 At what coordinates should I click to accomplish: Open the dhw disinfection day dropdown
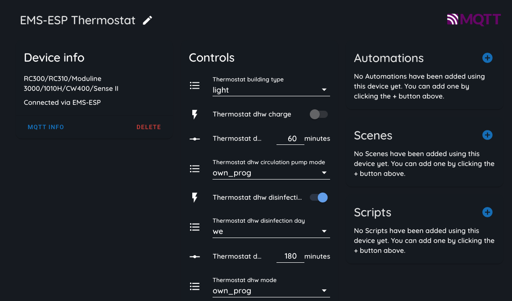pos(271,231)
